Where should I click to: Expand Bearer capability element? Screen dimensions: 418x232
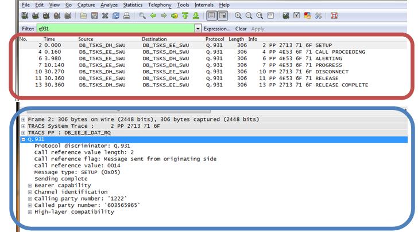pyautogui.click(x=30, y=186)
